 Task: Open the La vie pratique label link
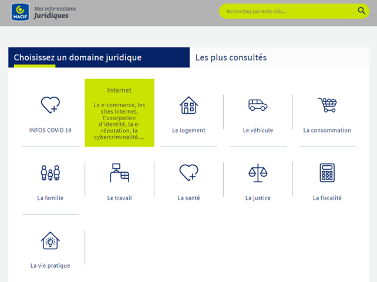pos(51,266)
